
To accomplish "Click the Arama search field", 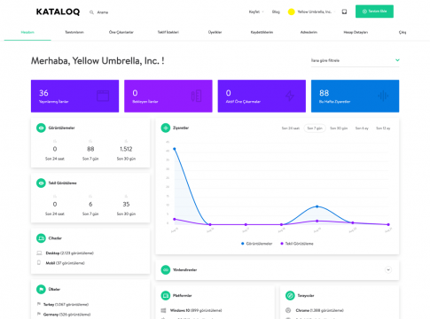I will 103,12.
